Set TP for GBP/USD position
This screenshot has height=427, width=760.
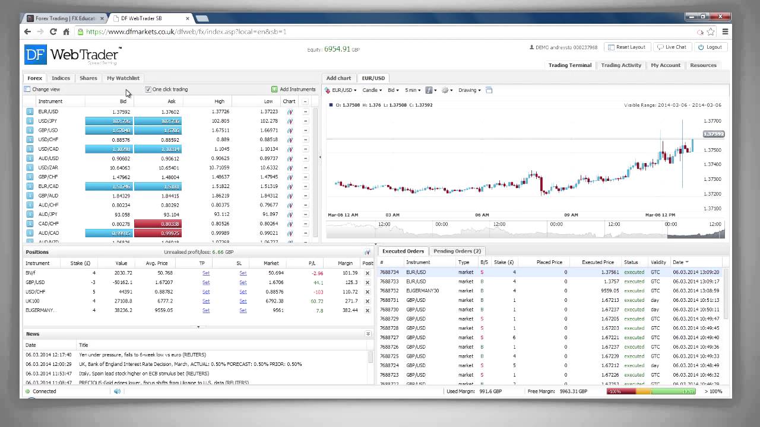206,283
